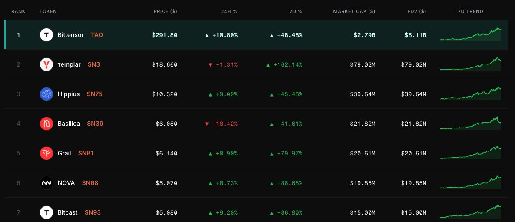Click the $15.00M FDV value
This screenshot has width=515, height=222.
(414, 212)
